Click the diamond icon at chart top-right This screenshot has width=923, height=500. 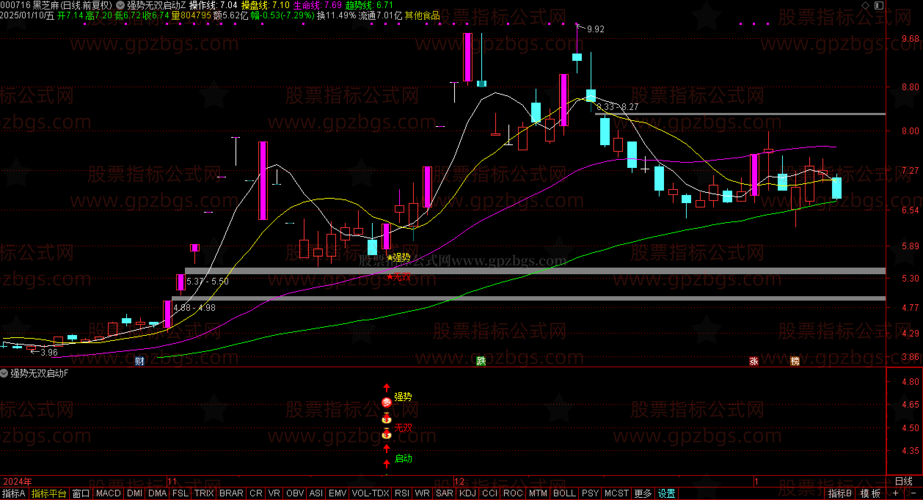(x=865, y=5)
